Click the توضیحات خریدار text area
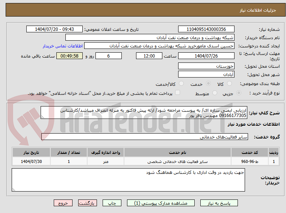286x213 pixels. (x=128, y=180)
